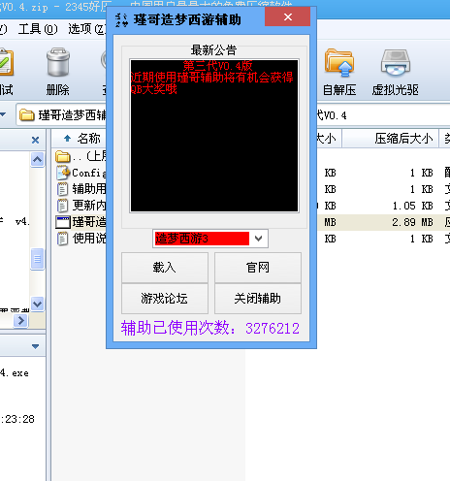Image resolution: width=450 pixels, height=481 pixels.
Task: Select the 使用说明 text file icon
Action: 62,239
